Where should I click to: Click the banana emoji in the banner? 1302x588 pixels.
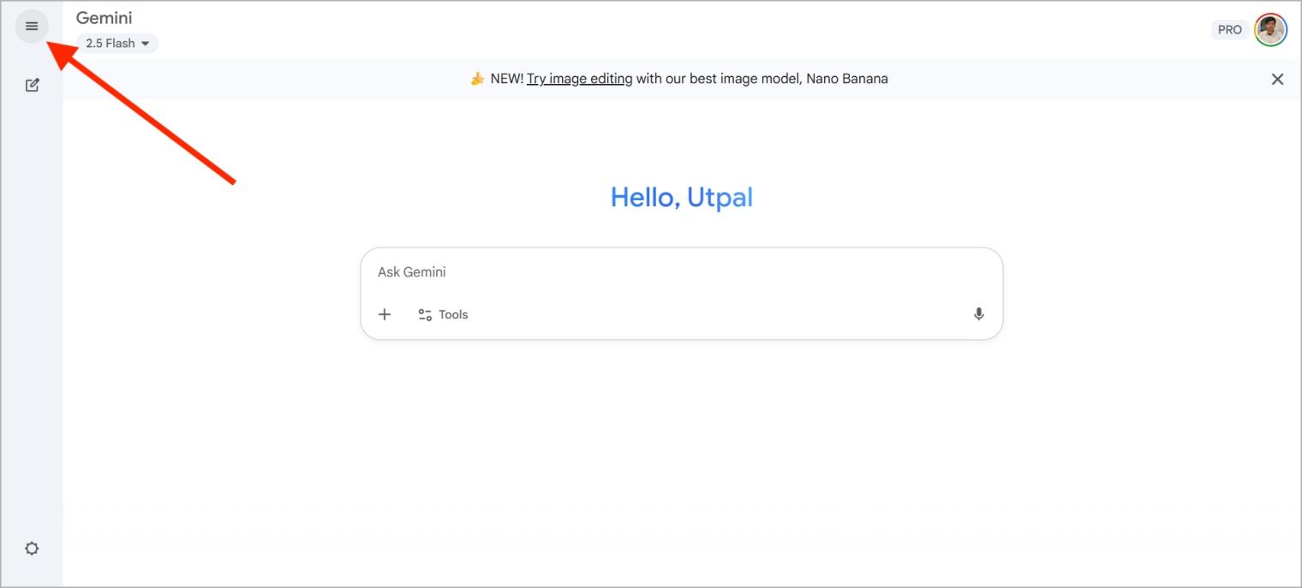477,79
